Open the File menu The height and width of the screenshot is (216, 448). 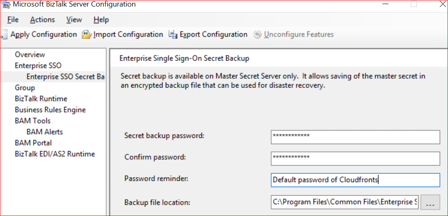click(13, 20)
